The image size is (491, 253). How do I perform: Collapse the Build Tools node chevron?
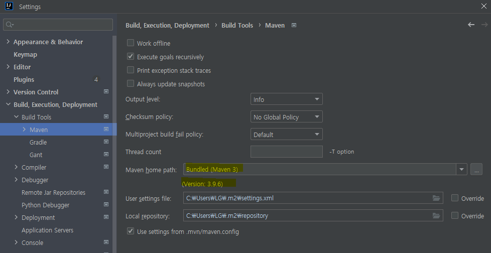point(16,117)
